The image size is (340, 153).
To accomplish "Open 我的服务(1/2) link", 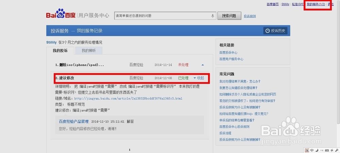I will coord(316,4).
